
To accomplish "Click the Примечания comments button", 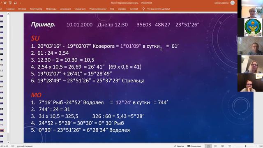I will 194,146.
